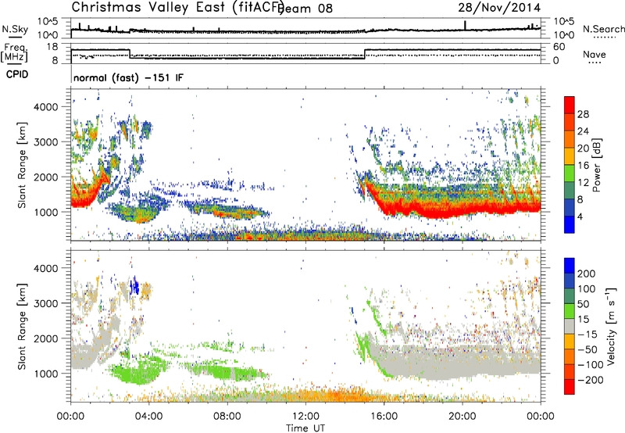Click the gray segment of velocity colorbar
The image size is (625, 433).
click(x=570, y=326)
